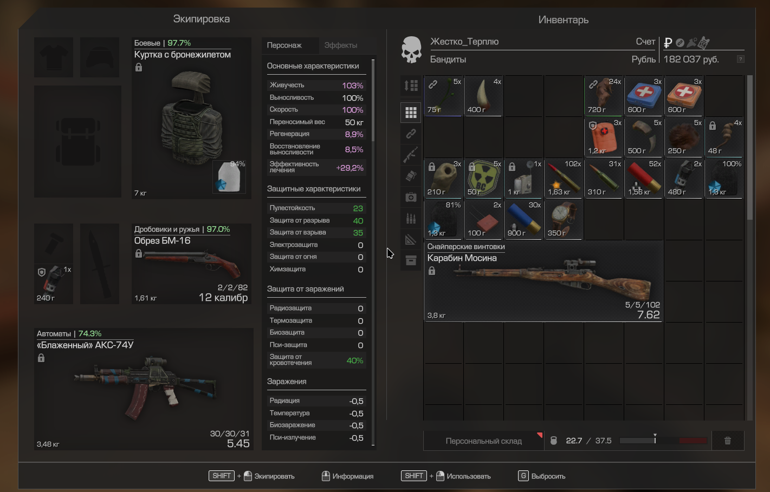
Task: Filter inventory by ammo bullets icon
Action: [411, 218]
